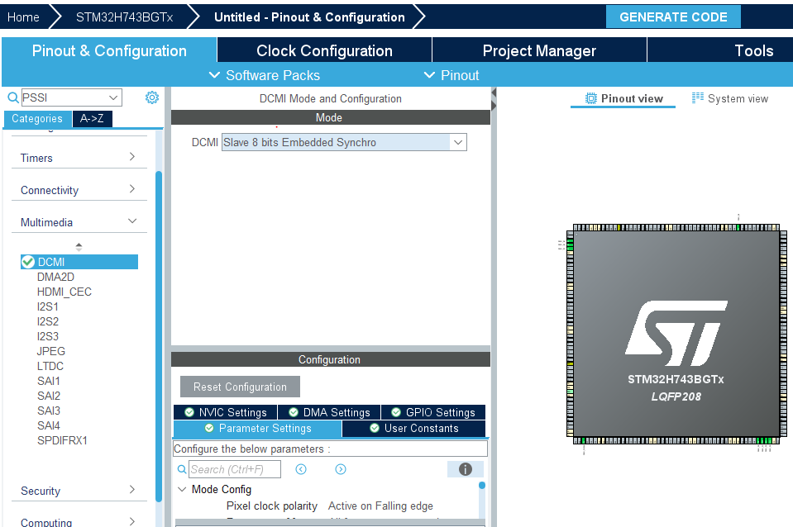
Task: Click the next search result arrow
Action: click(339, 468)
